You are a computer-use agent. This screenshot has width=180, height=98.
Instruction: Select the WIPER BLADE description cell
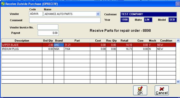point(22,45)
